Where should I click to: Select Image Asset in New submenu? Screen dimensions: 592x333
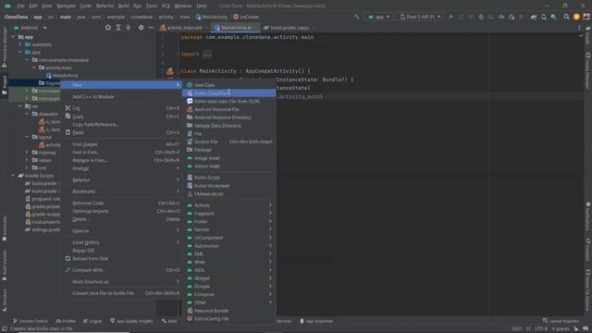click(x=229, y=158)
